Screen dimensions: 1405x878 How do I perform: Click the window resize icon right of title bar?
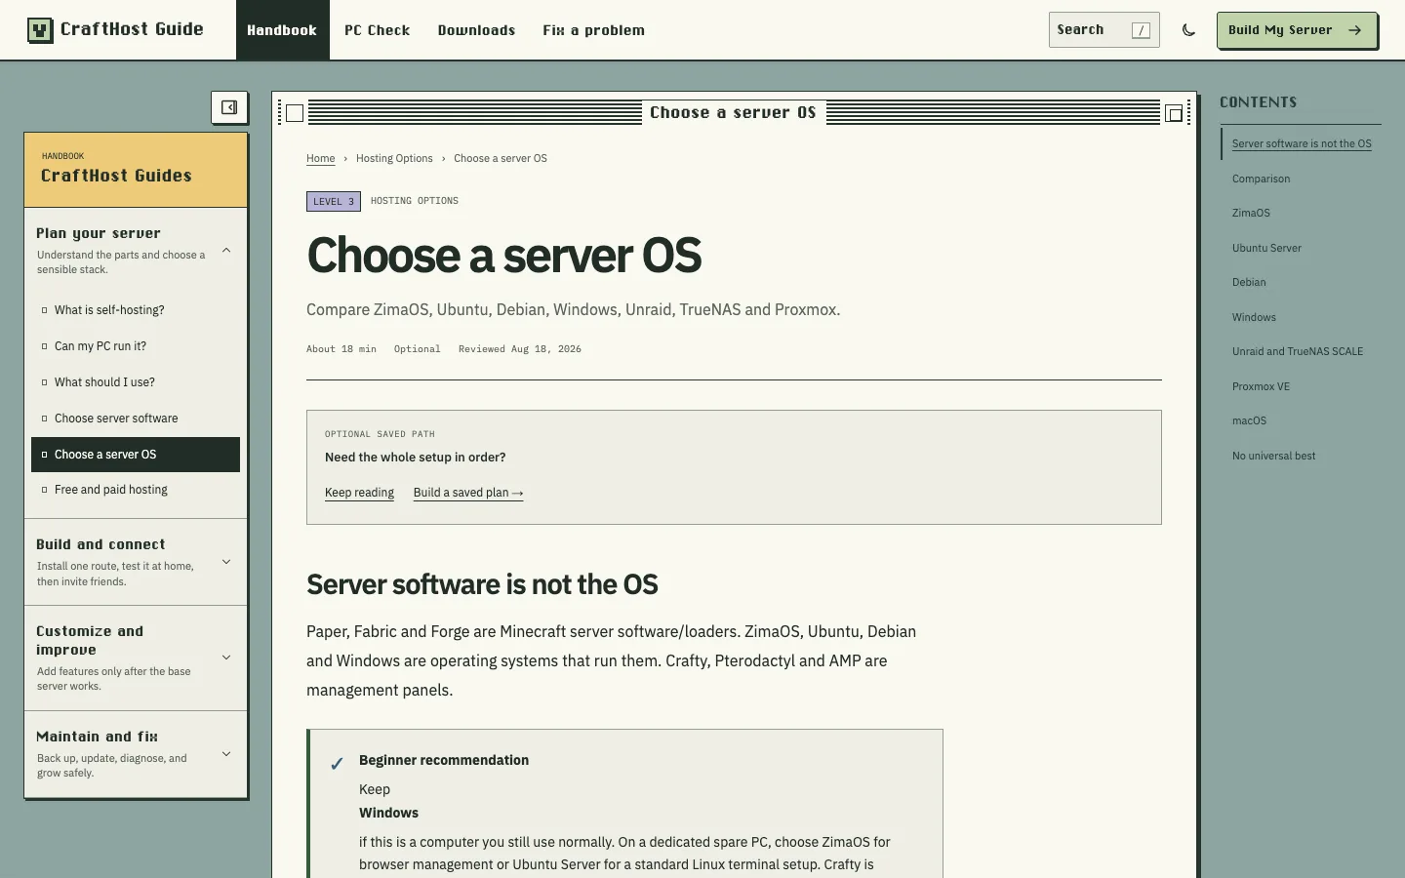click(x=1175, y=113)
